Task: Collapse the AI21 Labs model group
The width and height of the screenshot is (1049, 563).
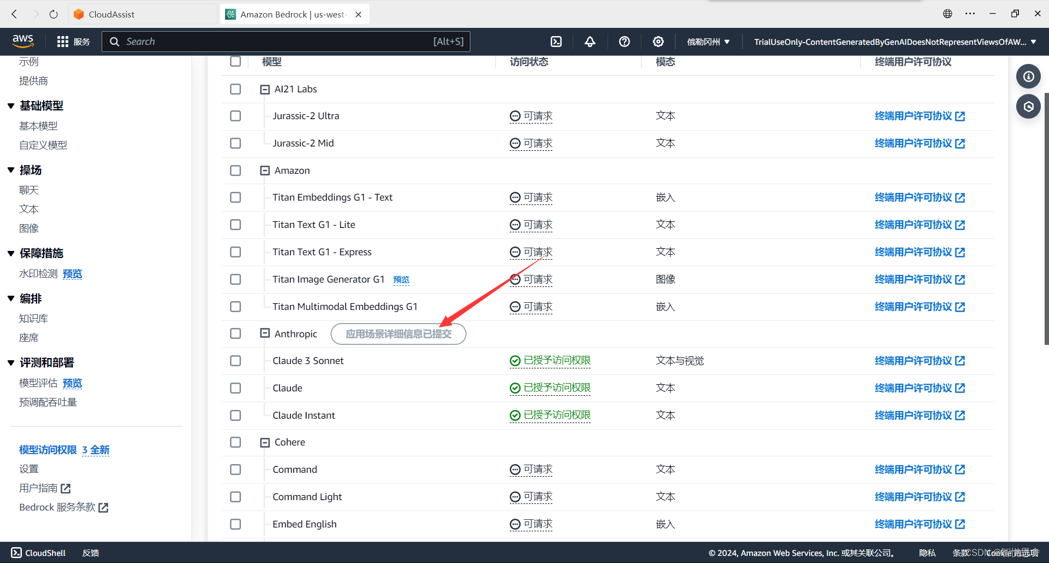Action: (265, 89)
